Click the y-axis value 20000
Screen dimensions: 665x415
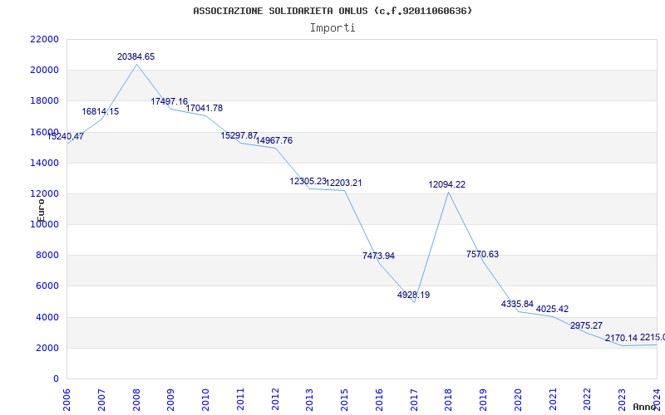click(x=44, y=71)
